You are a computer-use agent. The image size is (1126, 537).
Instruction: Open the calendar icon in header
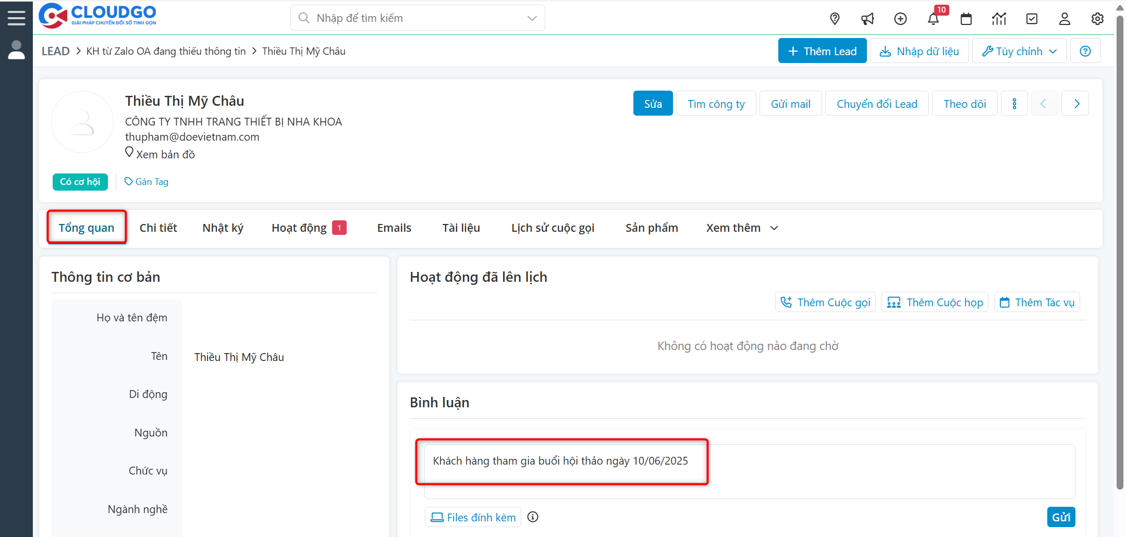(966, 19)
